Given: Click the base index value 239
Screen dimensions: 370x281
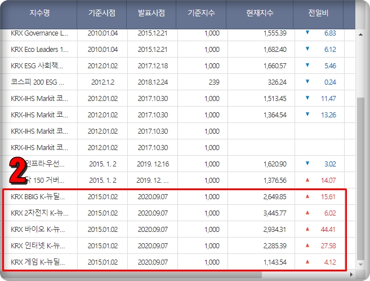Looking at the screenshot, I should [x=214, y=82].
